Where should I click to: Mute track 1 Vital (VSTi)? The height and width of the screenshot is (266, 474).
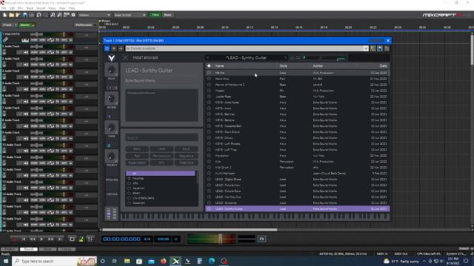point(34,40)
